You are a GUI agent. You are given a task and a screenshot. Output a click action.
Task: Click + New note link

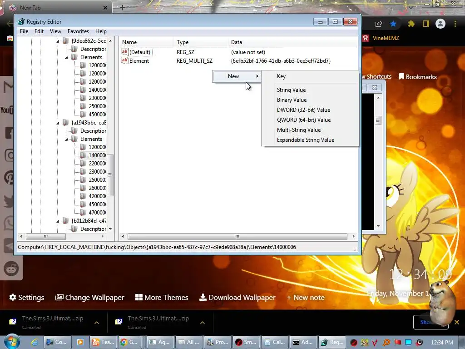pyautogui.click(x=306, y=297)
